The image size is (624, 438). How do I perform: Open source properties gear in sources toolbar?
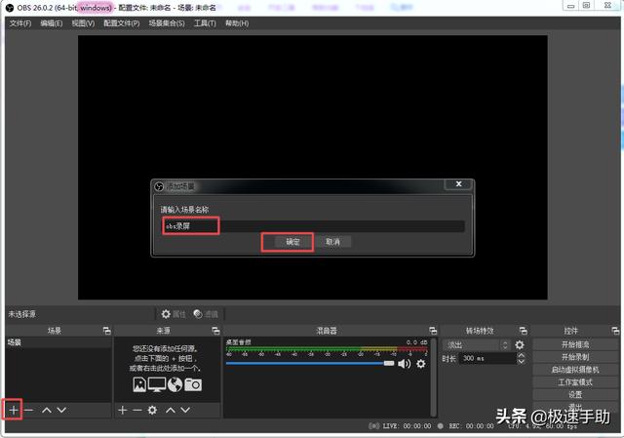pos(152,411)
